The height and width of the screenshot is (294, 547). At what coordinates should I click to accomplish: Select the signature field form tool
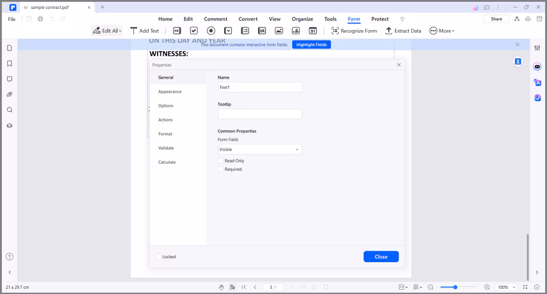pyautogui.click(x=296, y=31)
